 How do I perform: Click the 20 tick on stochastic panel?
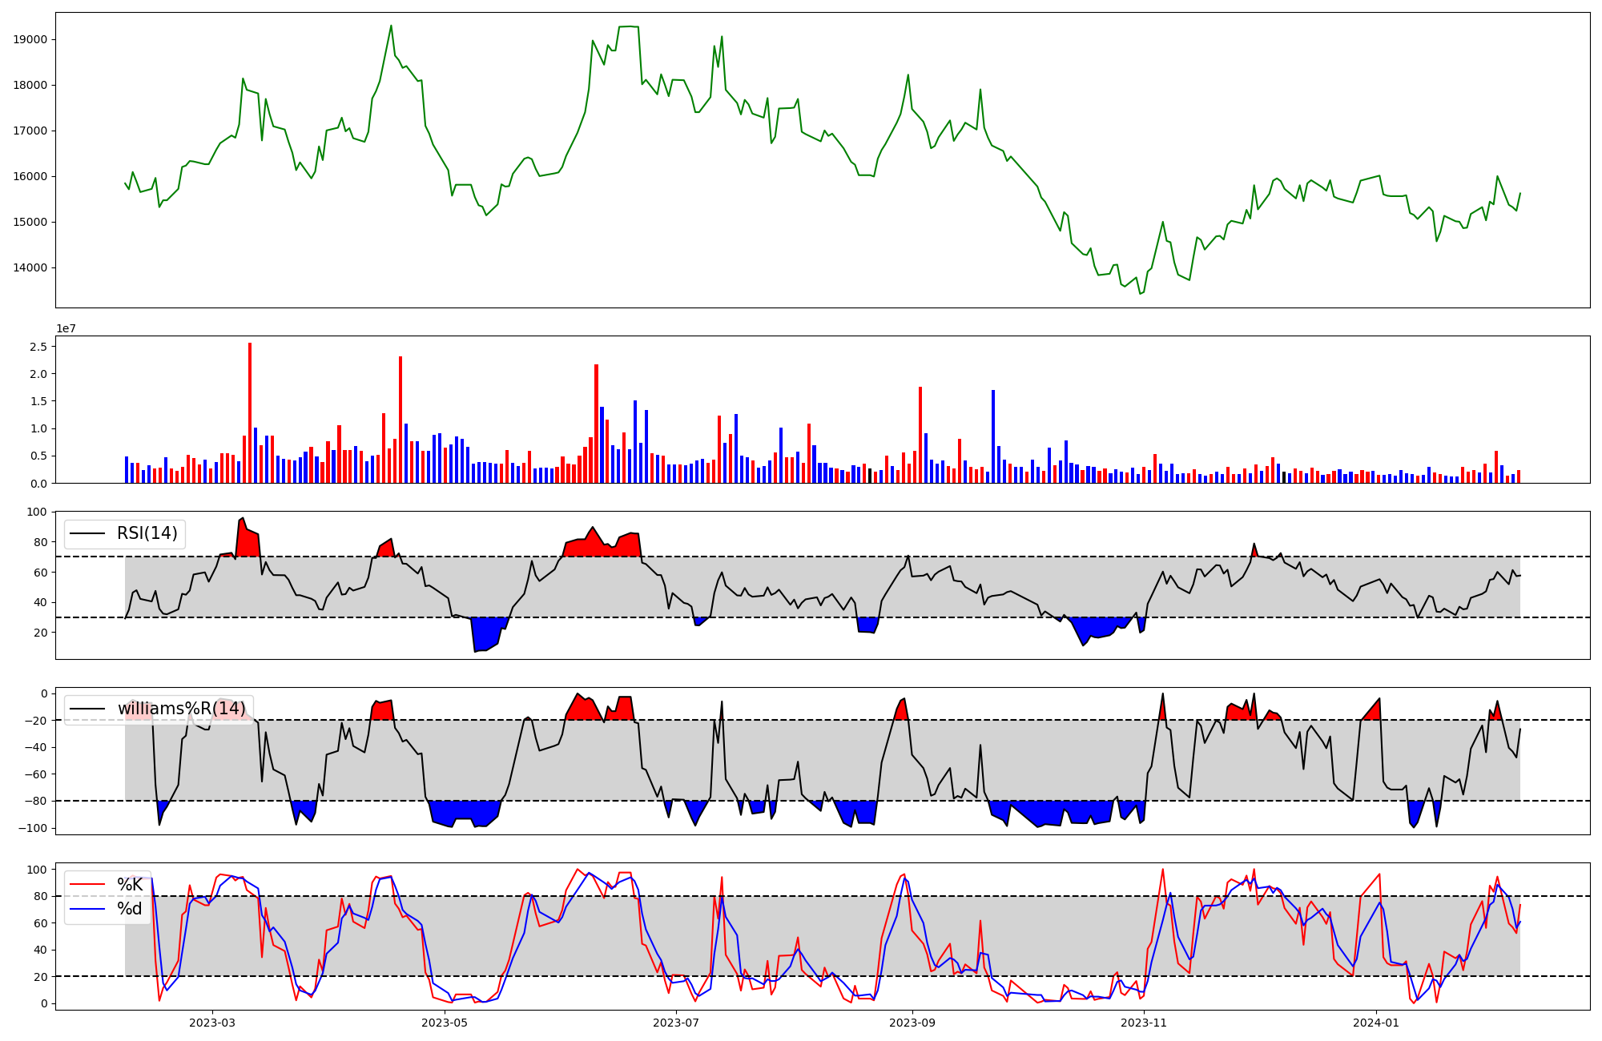(x=40, y=977)
